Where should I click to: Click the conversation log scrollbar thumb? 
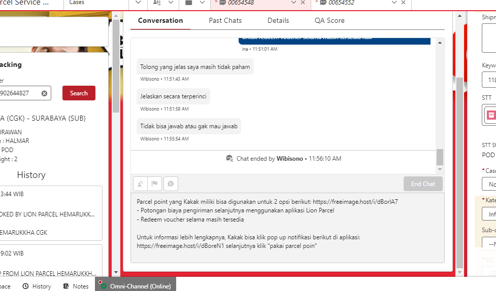tap(440, 157)
